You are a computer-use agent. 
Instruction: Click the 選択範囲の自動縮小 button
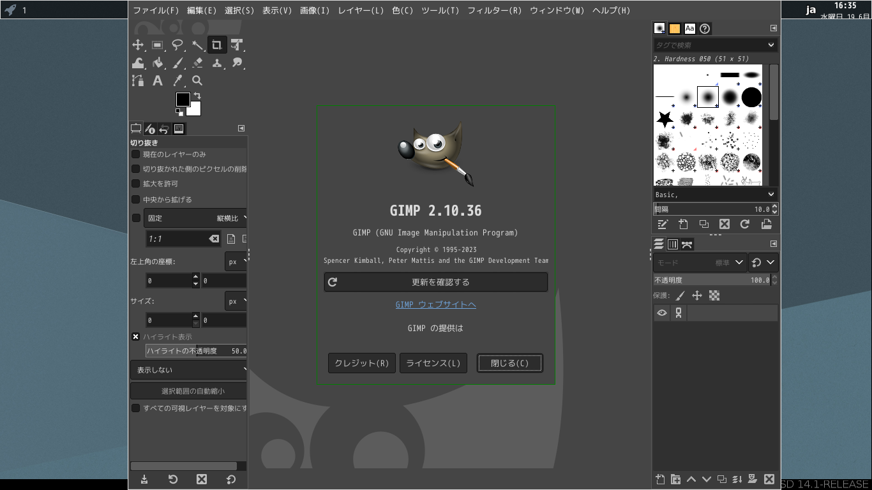(x=189, y=391)
